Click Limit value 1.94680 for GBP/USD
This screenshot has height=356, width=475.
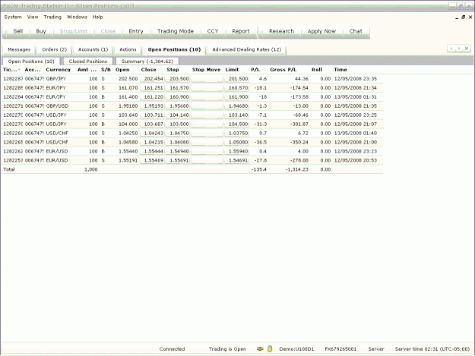point(237,106)
